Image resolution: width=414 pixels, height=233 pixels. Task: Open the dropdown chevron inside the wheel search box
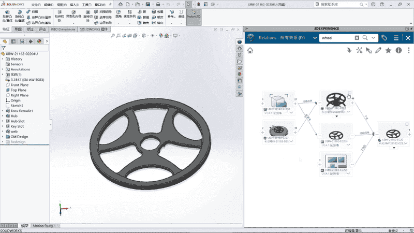point(373,38)
